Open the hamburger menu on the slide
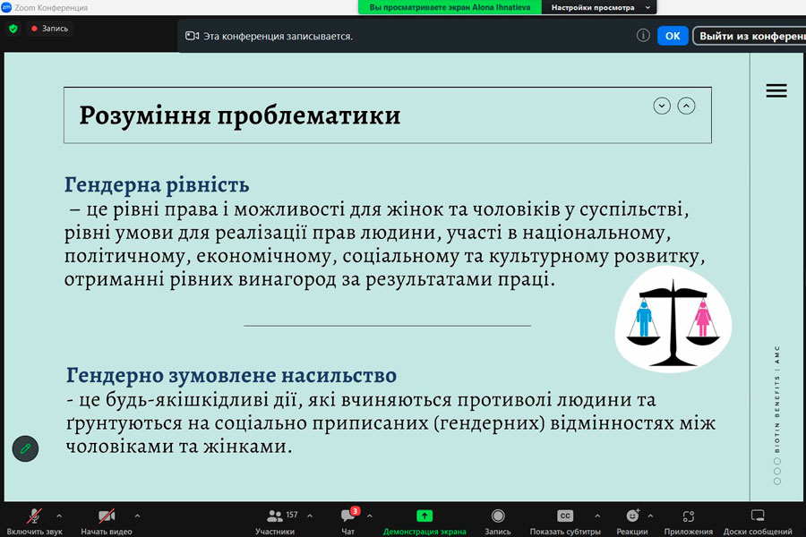 (776, 90)
